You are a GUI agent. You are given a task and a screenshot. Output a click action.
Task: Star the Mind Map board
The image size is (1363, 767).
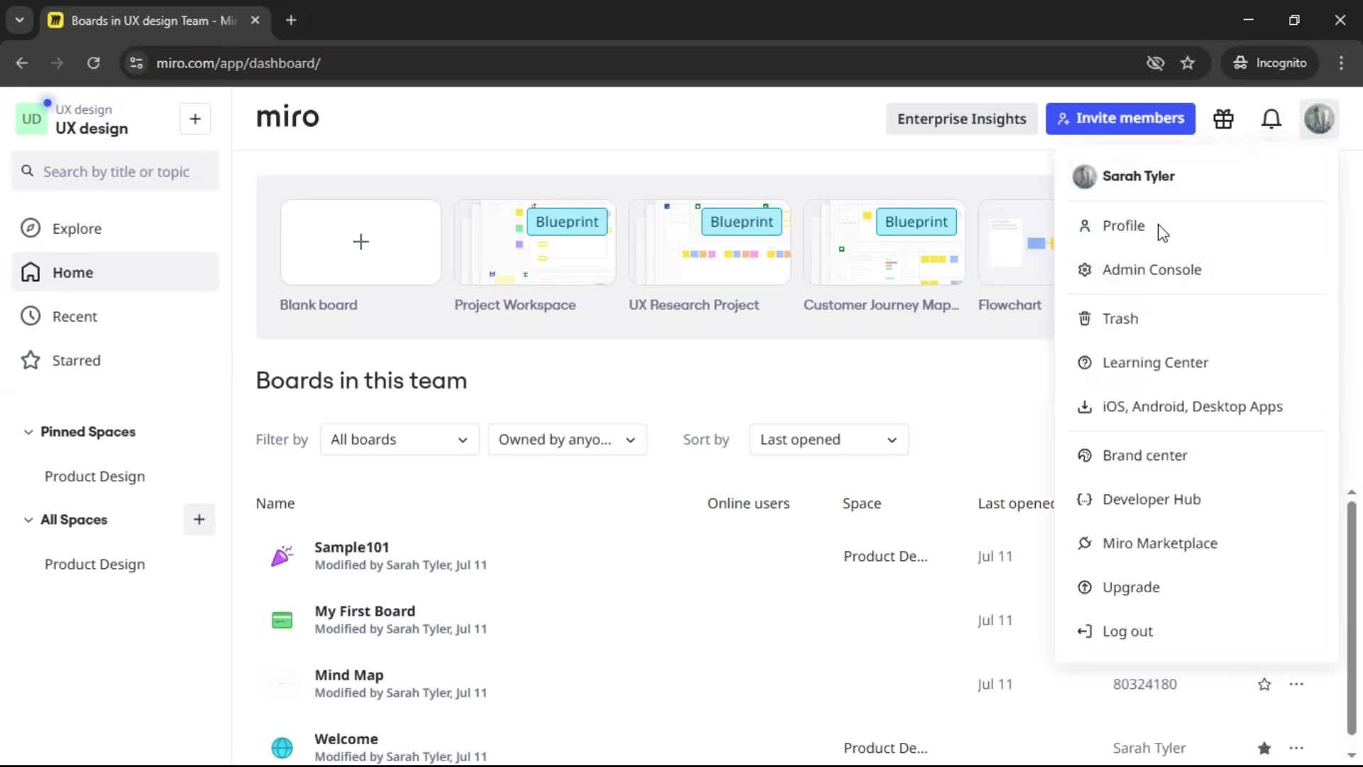click(1264, 684)
